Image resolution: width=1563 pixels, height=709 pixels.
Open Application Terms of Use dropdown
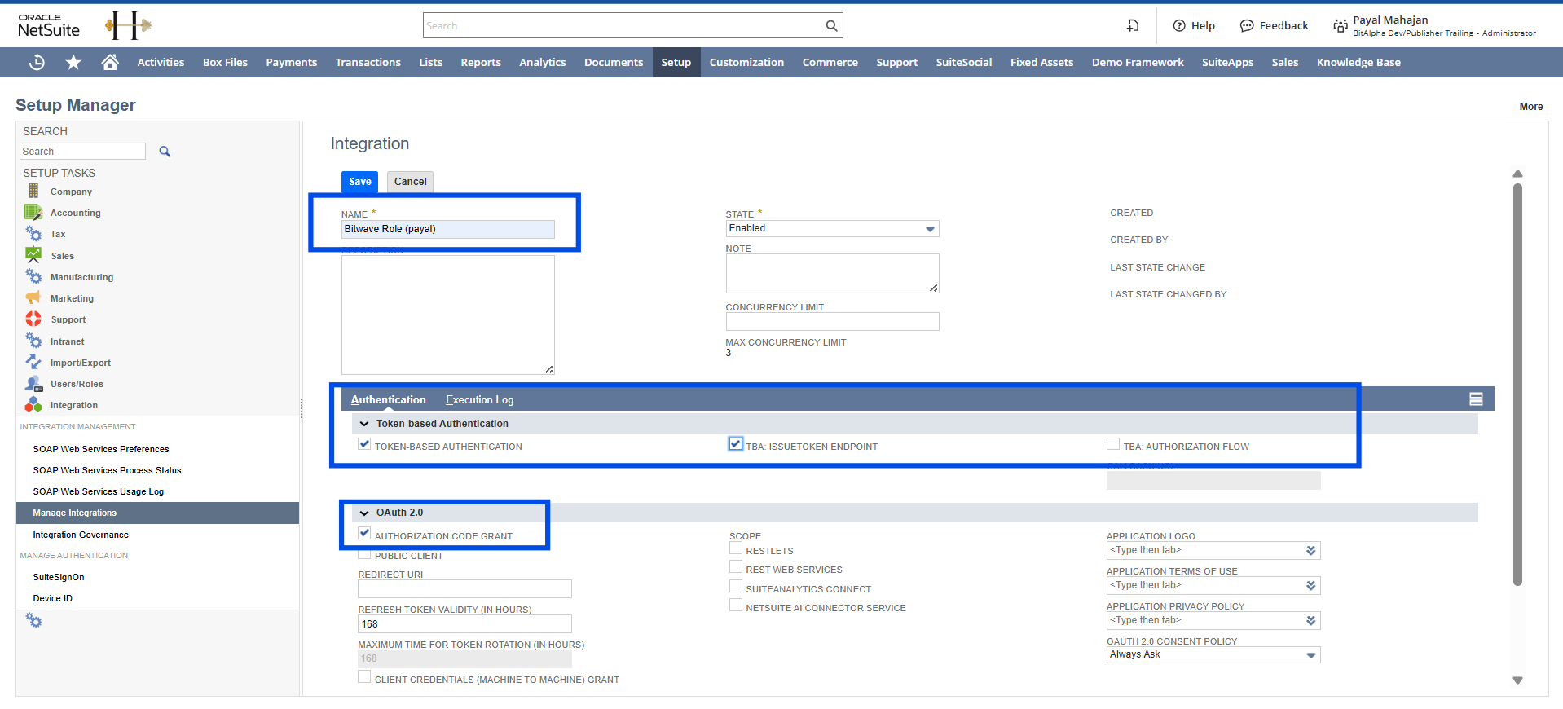pos(1310,586)
